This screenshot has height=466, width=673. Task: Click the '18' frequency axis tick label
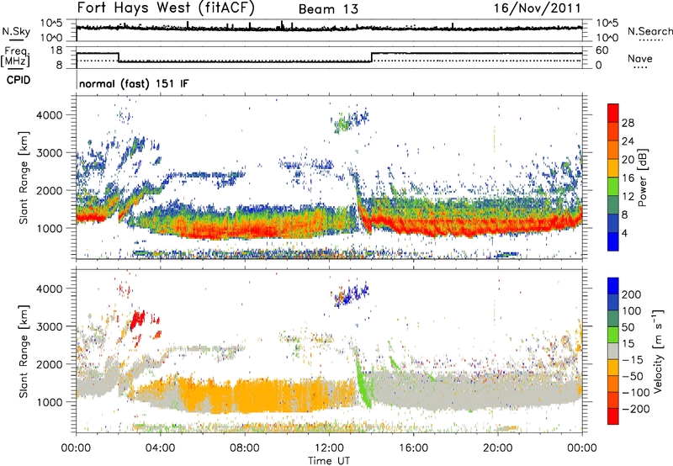tap(56, 50)
